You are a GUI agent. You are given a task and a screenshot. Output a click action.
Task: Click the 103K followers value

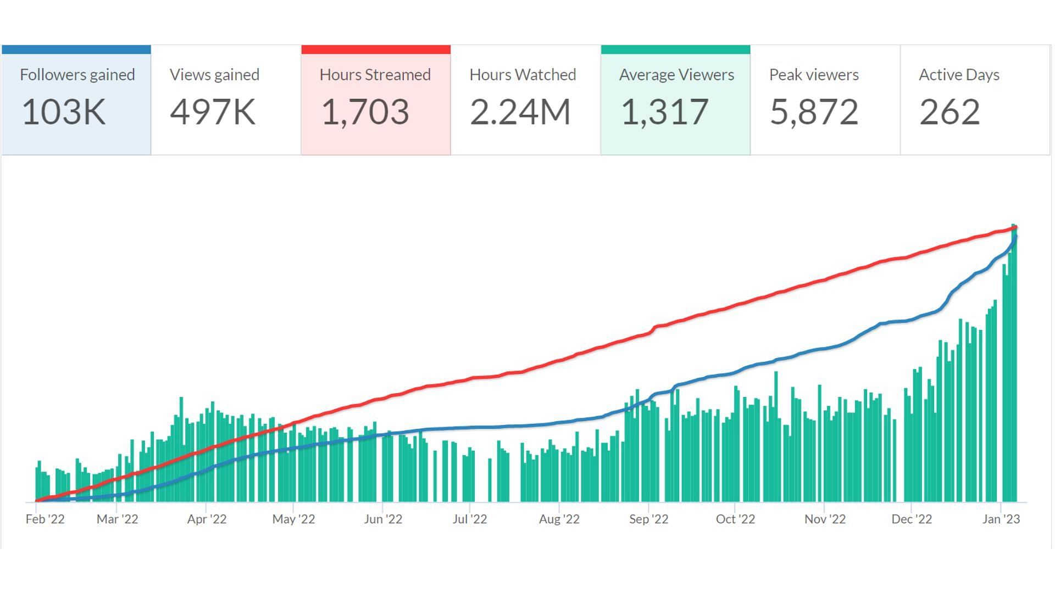(63, 112)
